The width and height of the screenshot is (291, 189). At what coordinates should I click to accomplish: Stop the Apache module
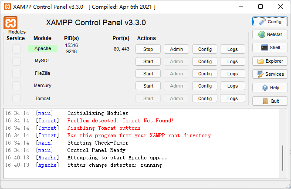[148, 49]
